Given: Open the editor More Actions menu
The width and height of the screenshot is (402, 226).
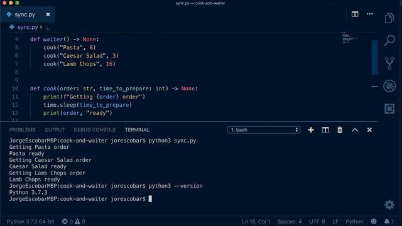Looking at the screenshot, I should point(370,14).
